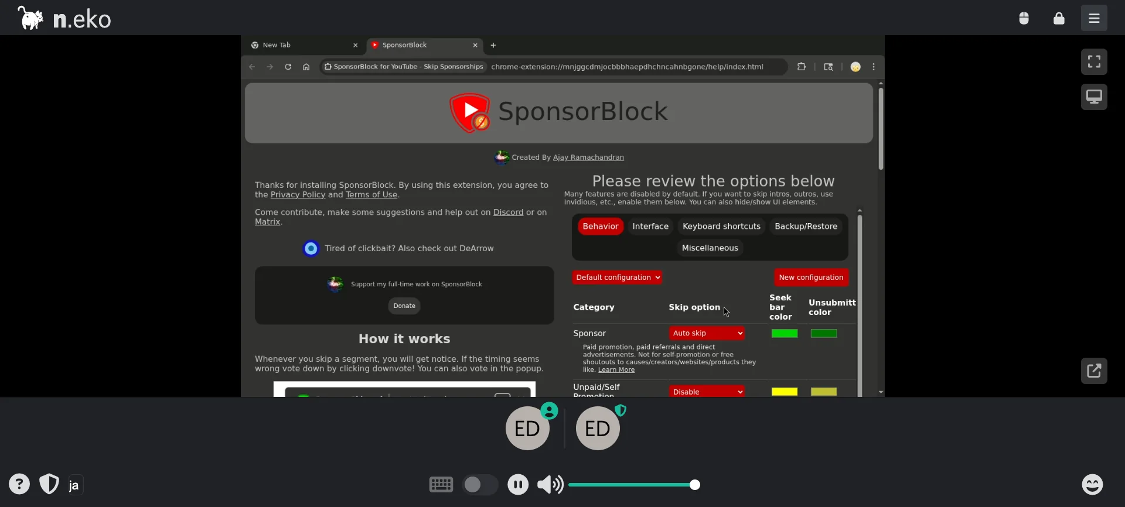Click the second ED avatar with shield

(598, 428)
